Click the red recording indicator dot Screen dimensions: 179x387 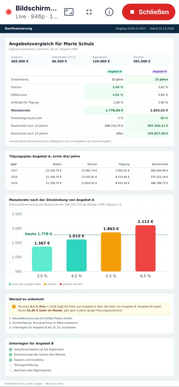coord(9,12)
